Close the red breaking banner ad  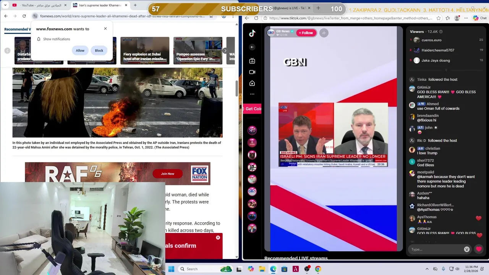[218, 238]
